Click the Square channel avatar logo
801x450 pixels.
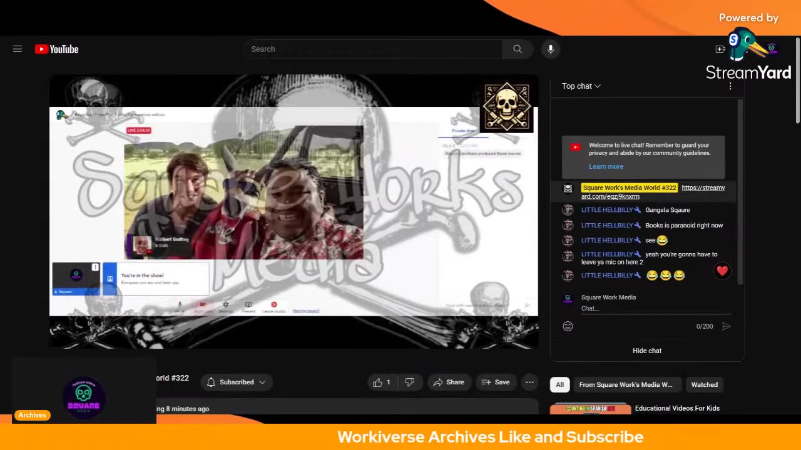[x=84, y=397]
